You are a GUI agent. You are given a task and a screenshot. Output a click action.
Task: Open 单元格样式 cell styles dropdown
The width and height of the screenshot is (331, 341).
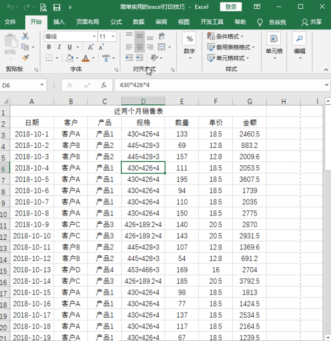pos(228,58)
